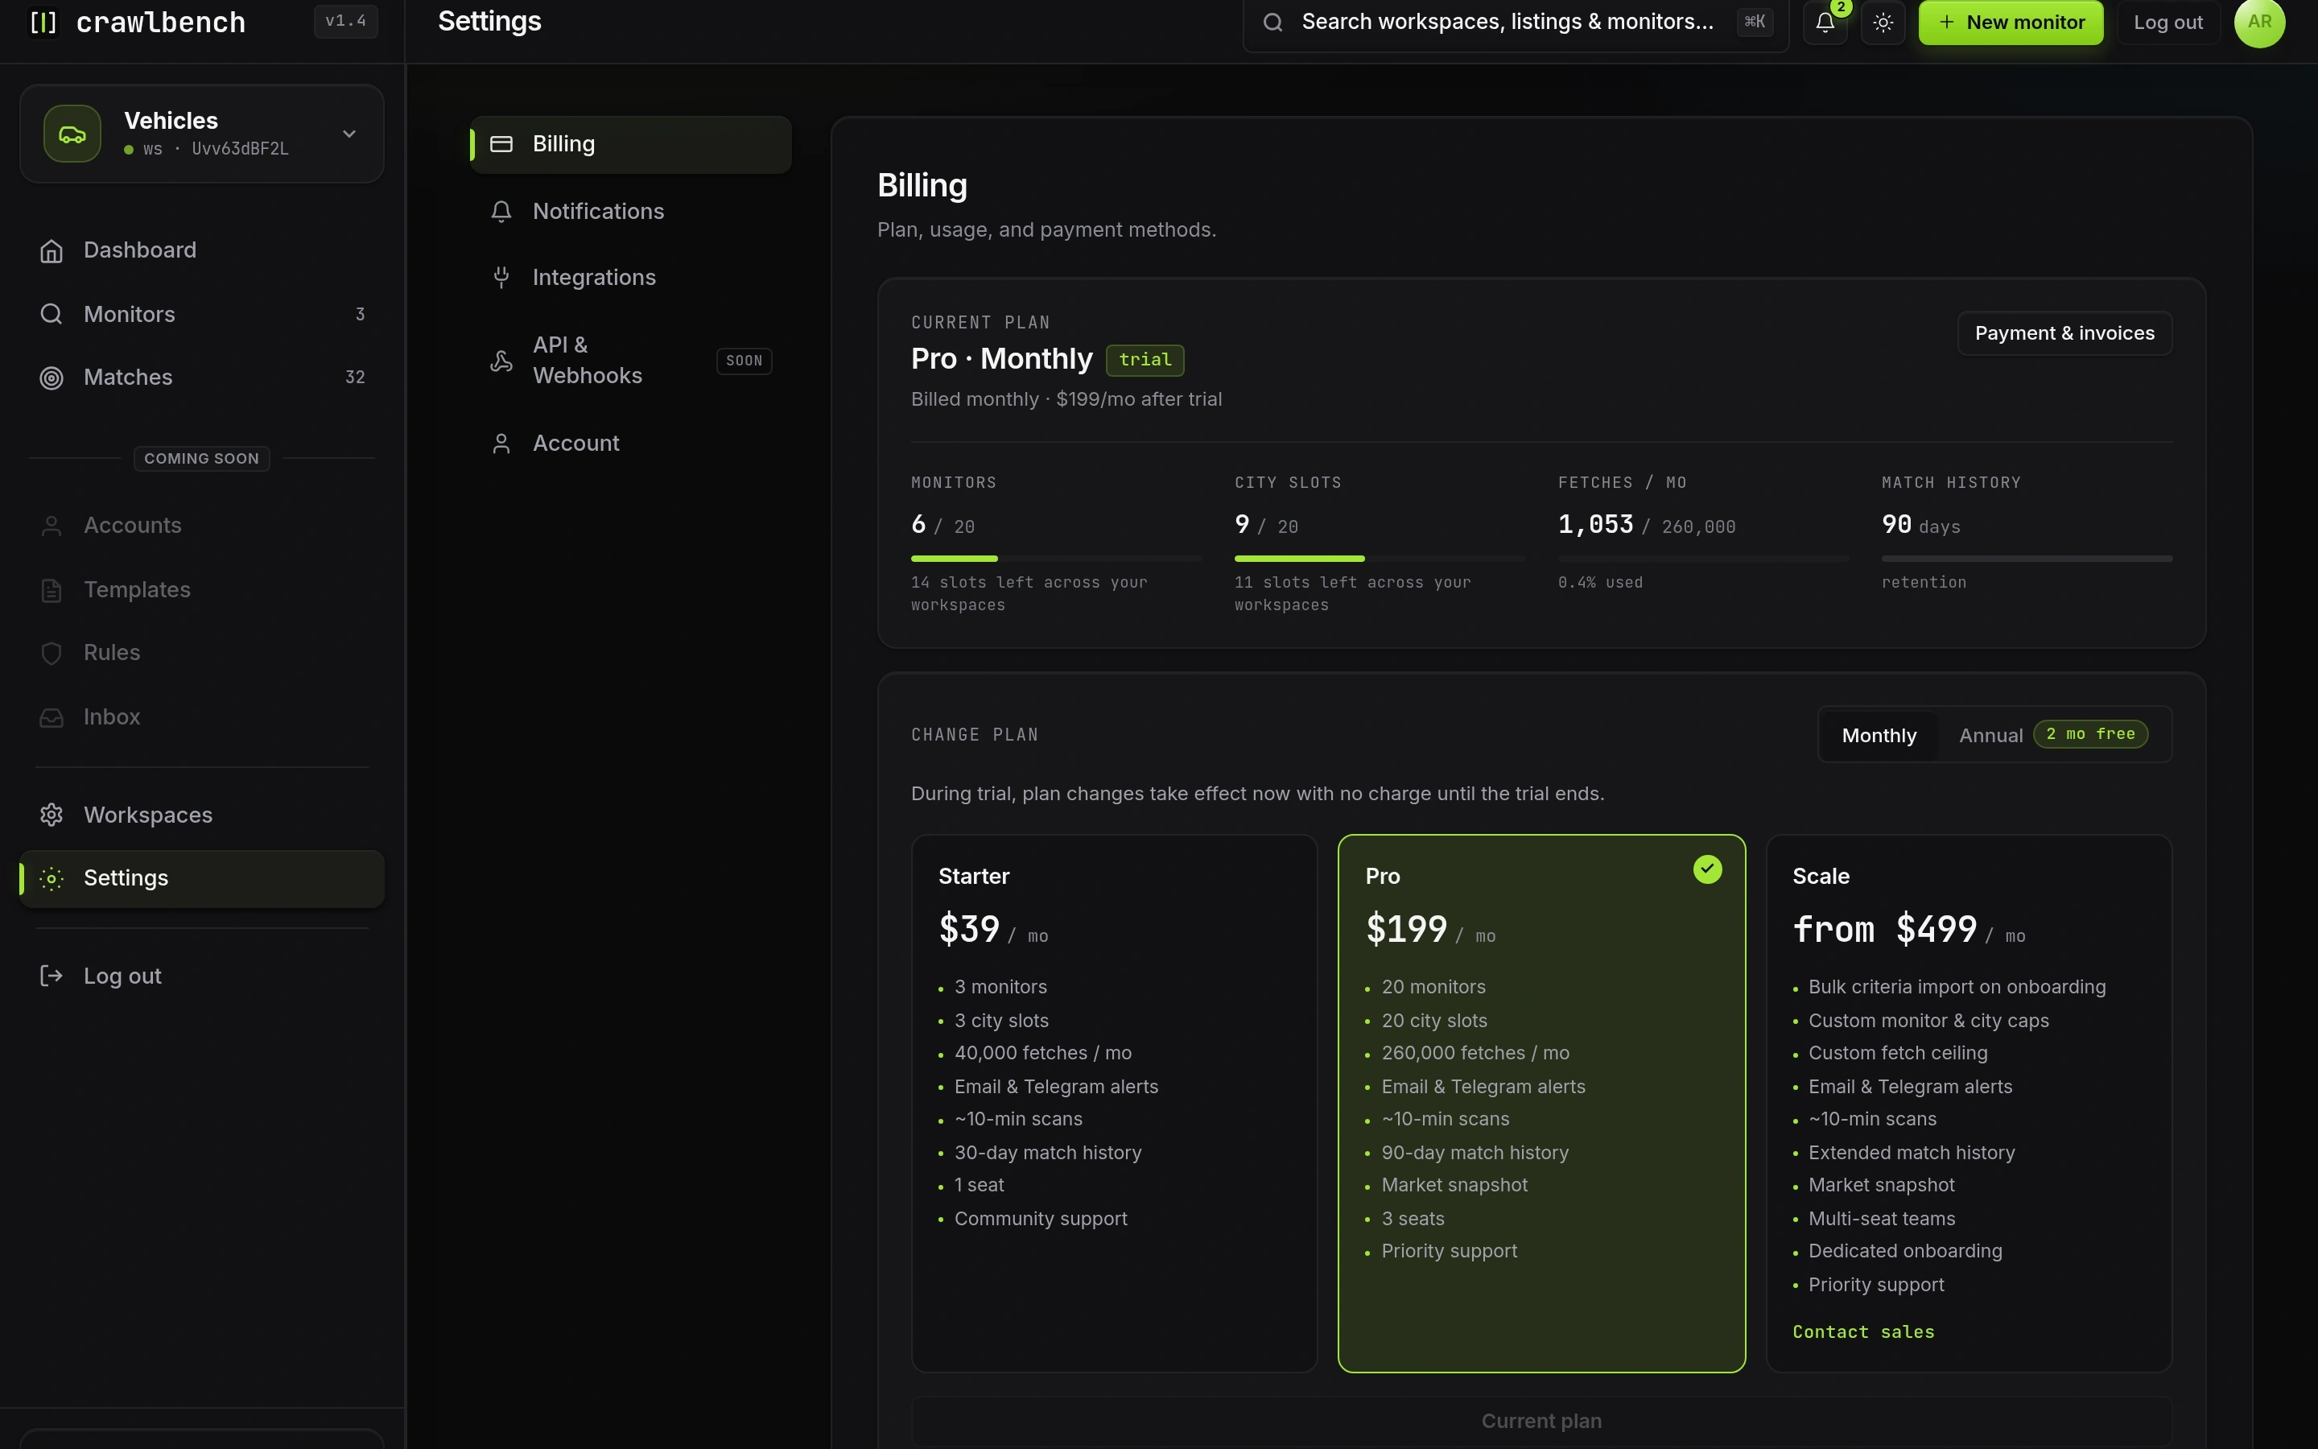Click the Templates document icon

click(52, 590)
